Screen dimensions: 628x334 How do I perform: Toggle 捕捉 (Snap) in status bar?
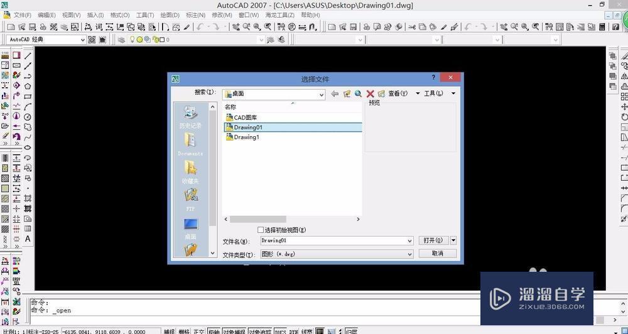coord(170,331)
